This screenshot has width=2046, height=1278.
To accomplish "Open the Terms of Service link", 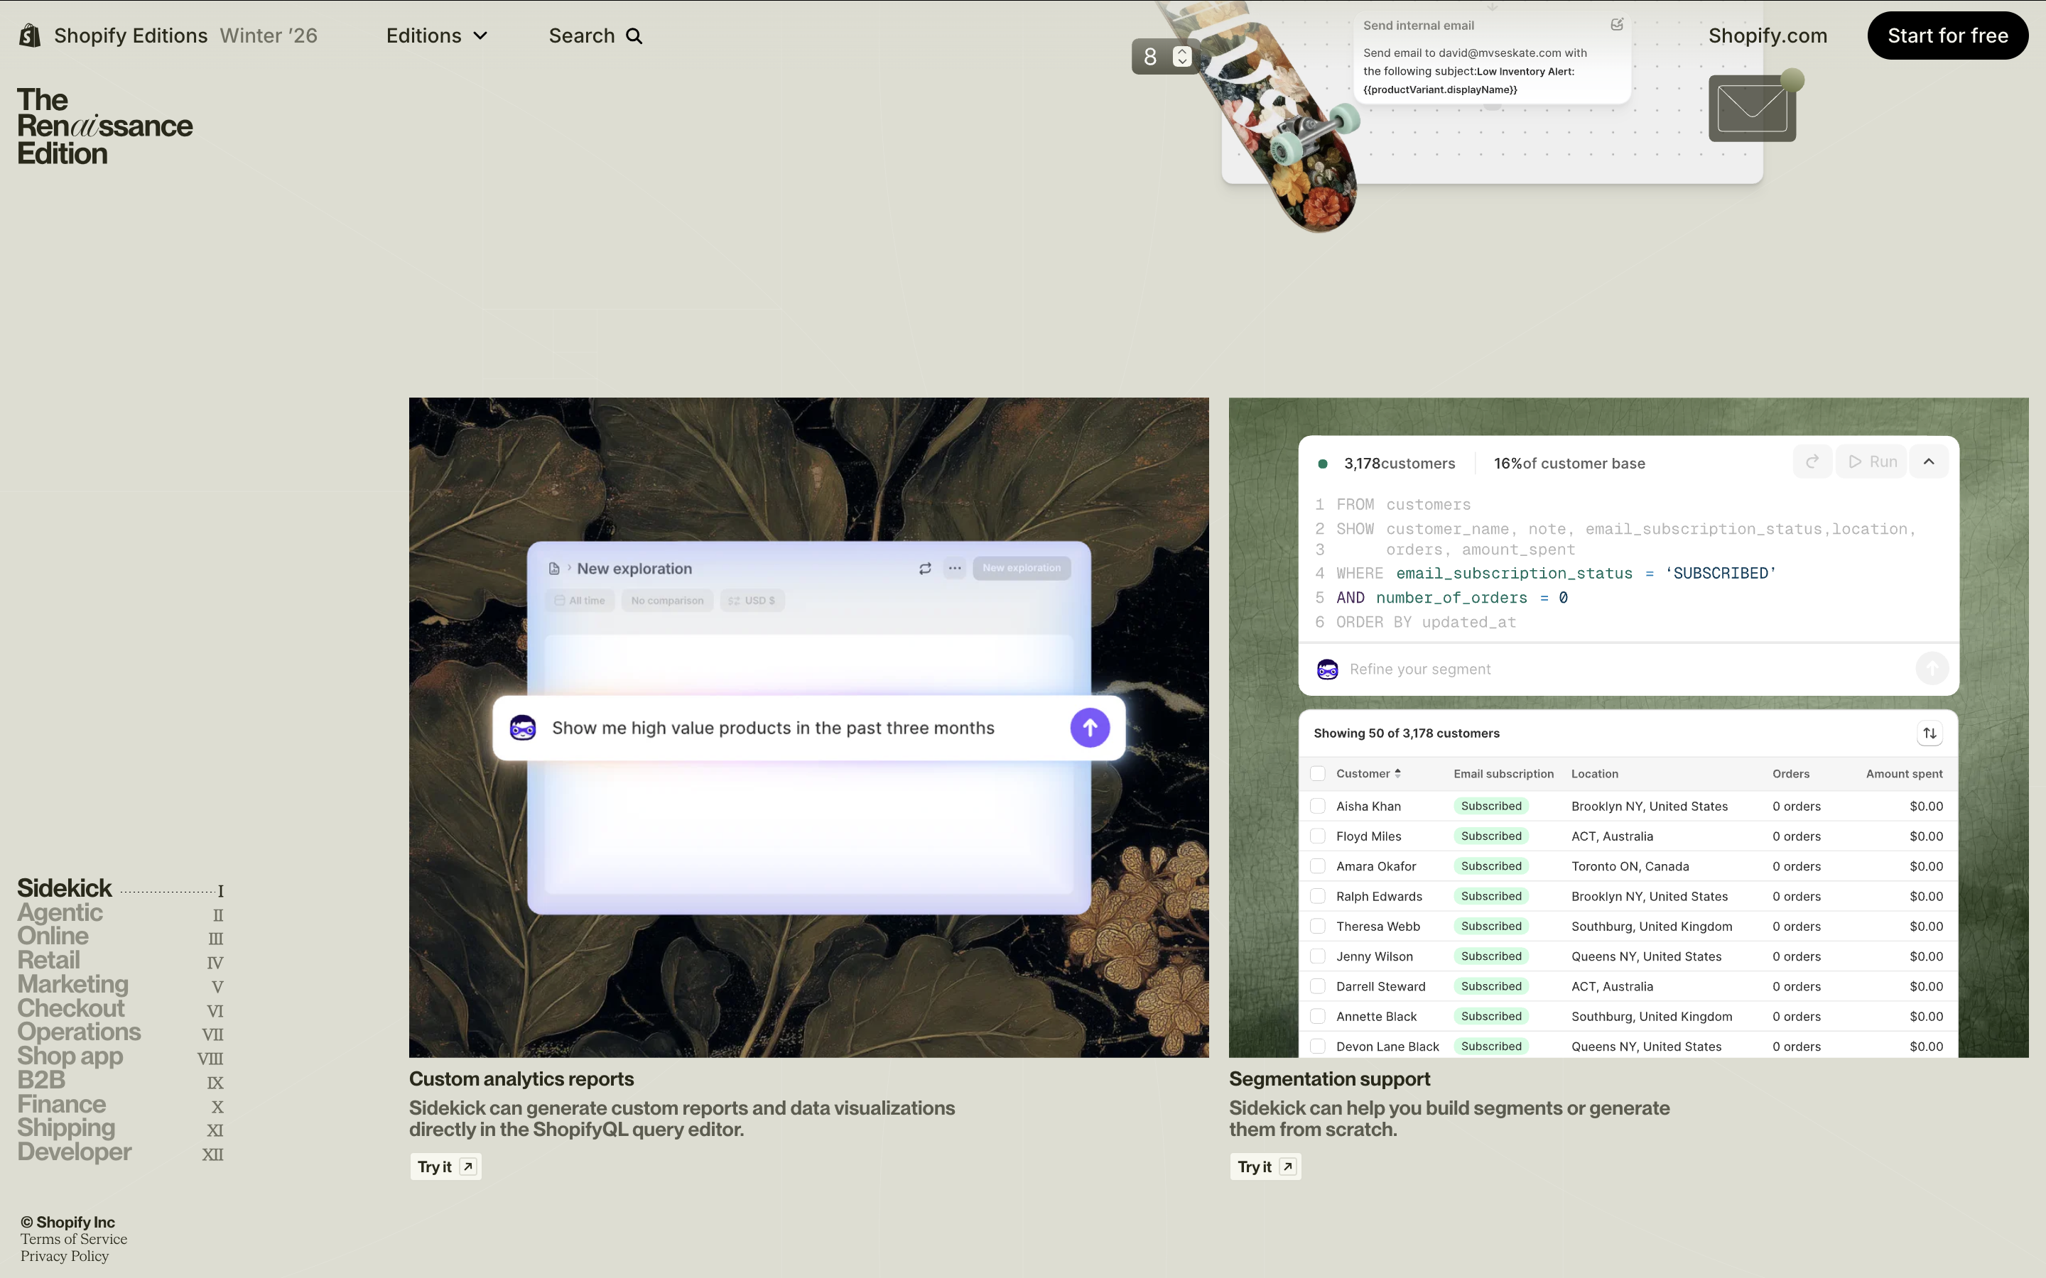I will point(75,1239).
